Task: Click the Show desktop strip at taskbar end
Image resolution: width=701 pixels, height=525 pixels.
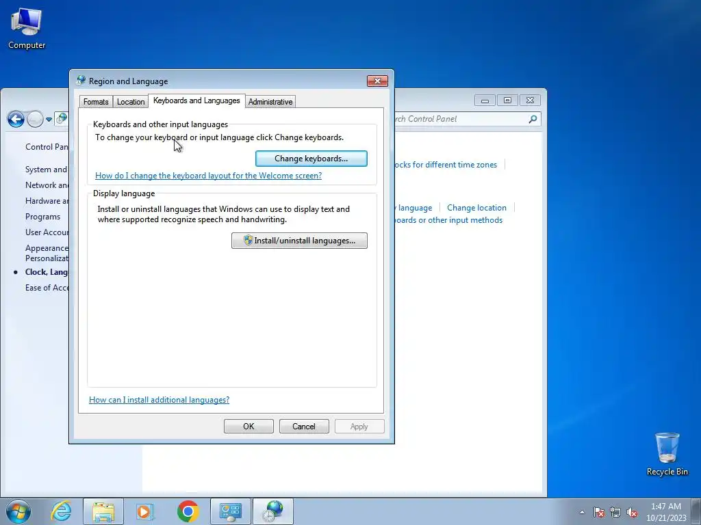Action: (x=696, y=511)
